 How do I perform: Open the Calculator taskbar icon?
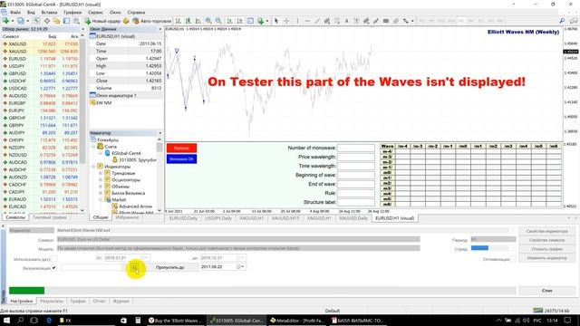click(x=138, y=321)
